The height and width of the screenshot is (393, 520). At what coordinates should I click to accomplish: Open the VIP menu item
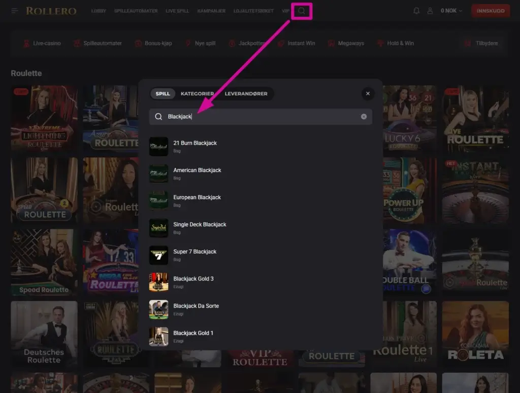[x=285, y=11]
